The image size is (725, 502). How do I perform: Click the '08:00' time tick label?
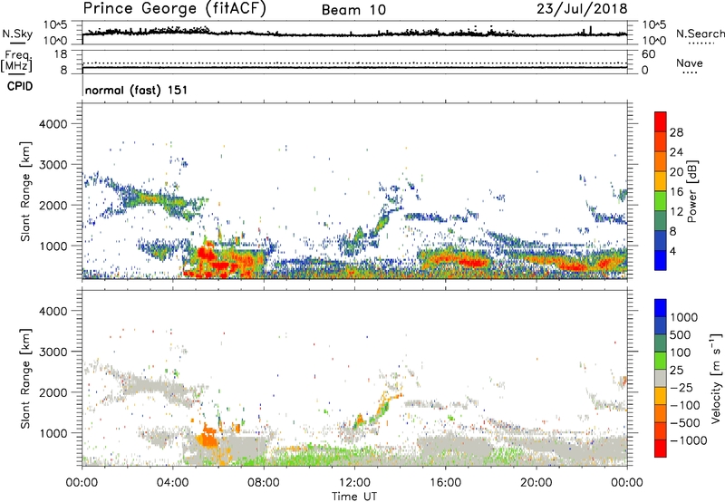tap(264, 483)
